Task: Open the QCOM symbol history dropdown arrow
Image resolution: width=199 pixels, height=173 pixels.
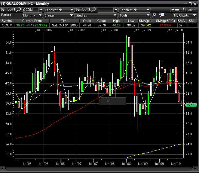Action: [x=41, y=10]
